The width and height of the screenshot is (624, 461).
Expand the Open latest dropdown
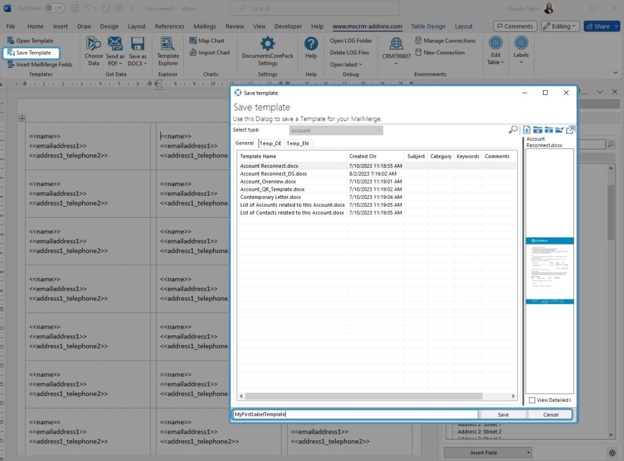pos(346,65)
